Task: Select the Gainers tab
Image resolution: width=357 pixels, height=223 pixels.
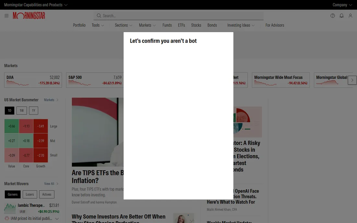Action: (x=13, y=194)
